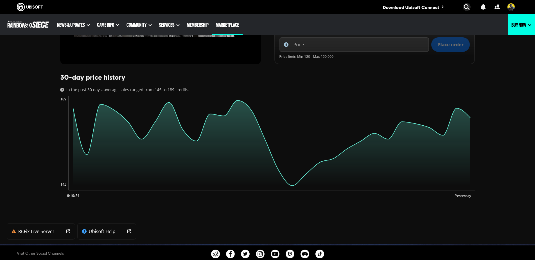Viewport: 535px width, 260px height.
Task: Click the 189 axis value
Action: click(63, 99)
